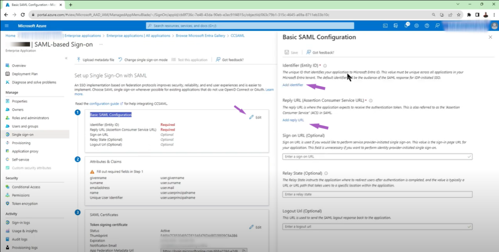Click Got feedback? in Basic SAML Configuration panel
499x252 pixels.
point(320,52)
